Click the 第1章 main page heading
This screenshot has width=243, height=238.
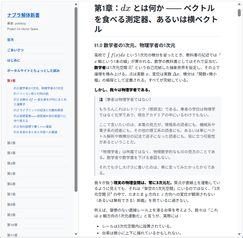coord(156,19)
